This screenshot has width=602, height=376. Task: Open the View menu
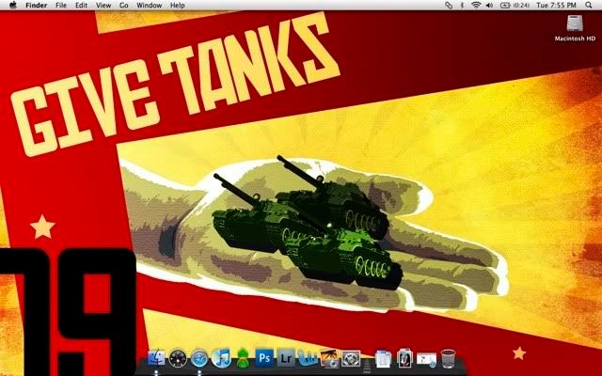tap(103, 6)
